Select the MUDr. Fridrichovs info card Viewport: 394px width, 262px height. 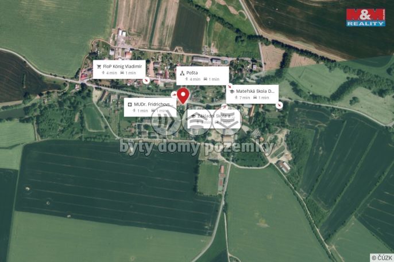coord(150,107)
